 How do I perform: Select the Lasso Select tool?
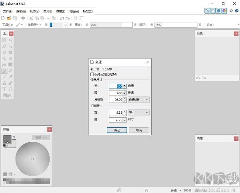coord(4,46)
